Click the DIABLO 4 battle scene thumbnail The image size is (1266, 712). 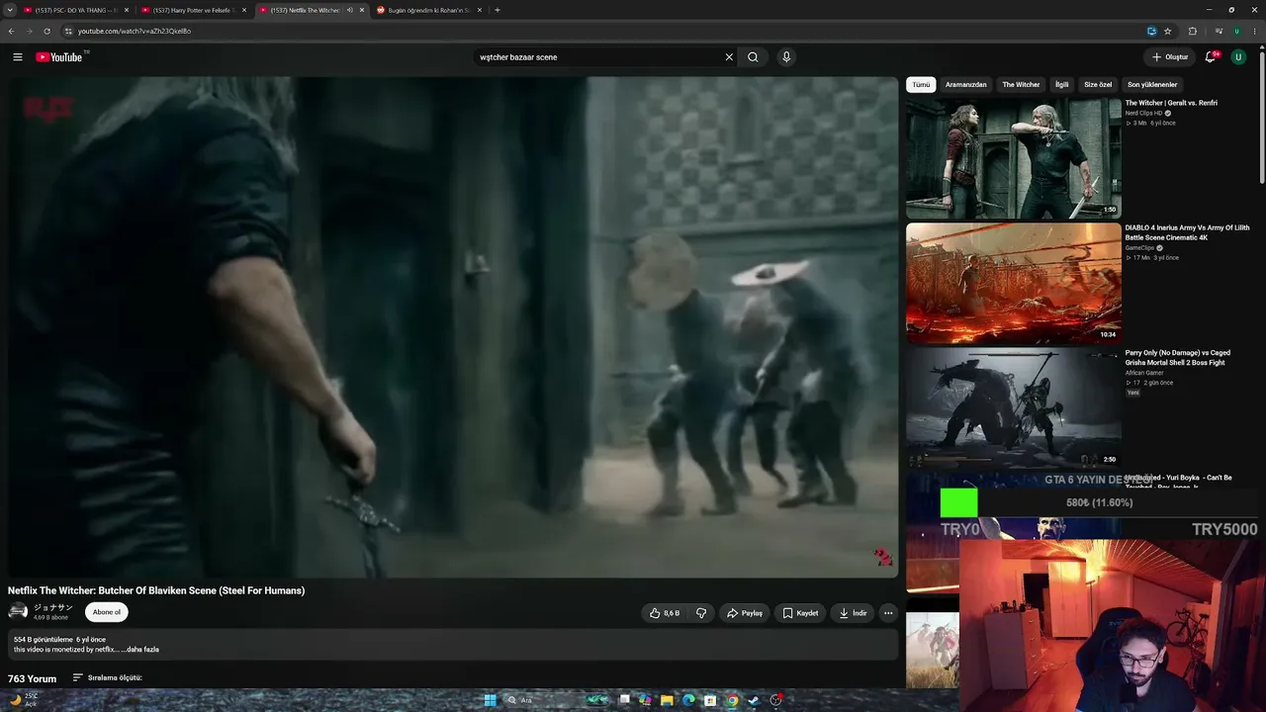1014,284
